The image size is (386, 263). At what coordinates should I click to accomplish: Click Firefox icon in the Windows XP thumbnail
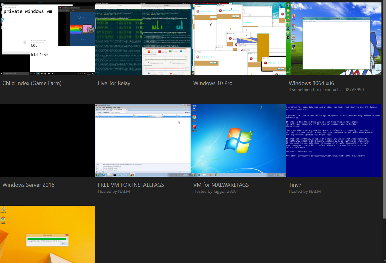[x=293, y=15]
